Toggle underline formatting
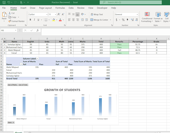Viewport: 170px width, 133px height. 38,20
